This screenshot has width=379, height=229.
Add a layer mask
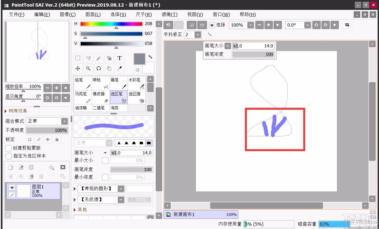63,167
